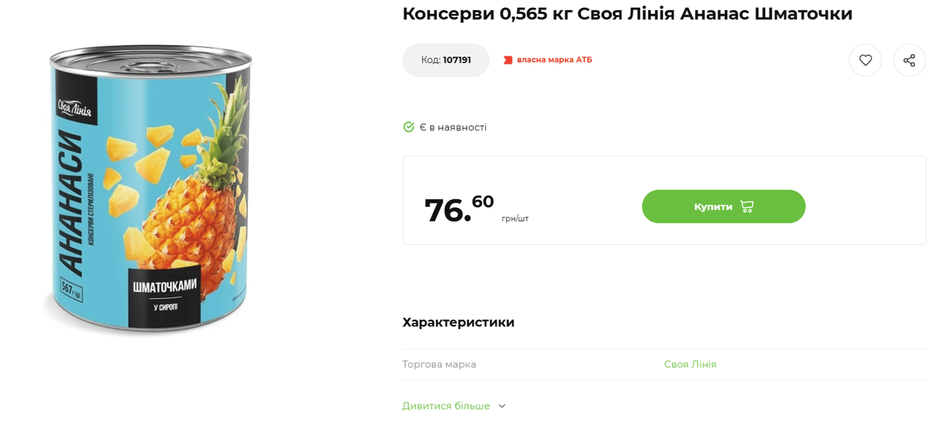Screen dimensions: 939x430
Task: Click the Характеристики section heading
Action: (x=459, y=322)
